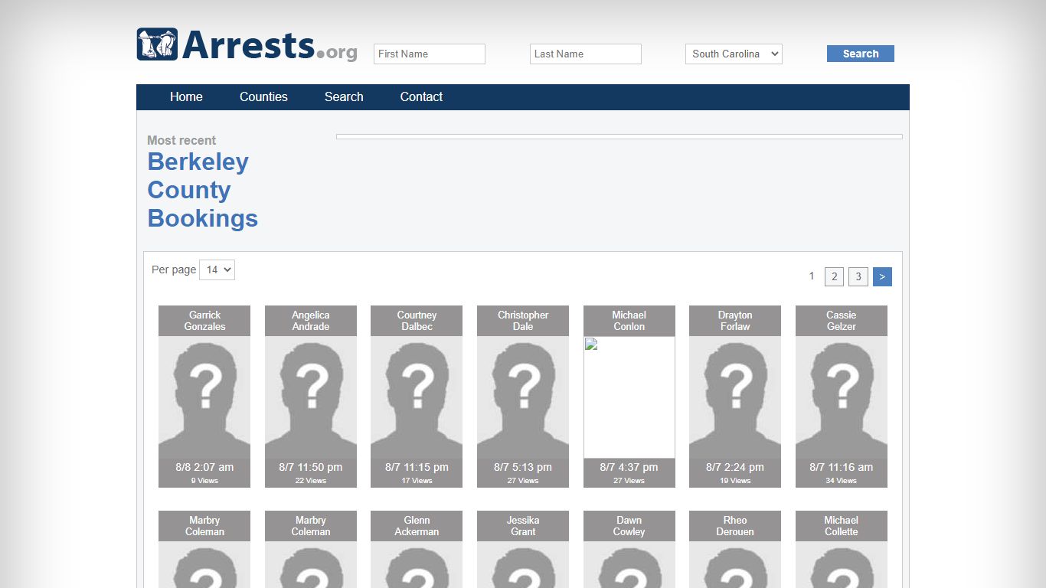Click the Garrick Gonzales name header
This screenshot has width=1046, height=588.
point(204,321)
